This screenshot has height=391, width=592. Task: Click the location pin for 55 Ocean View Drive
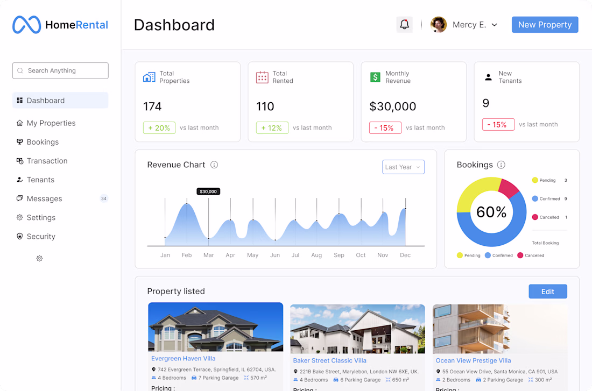[438, 372]
